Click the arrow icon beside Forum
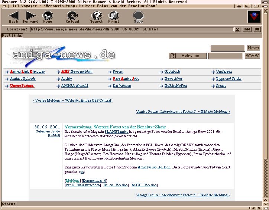Viewport: 269px width, 210px height. click(110, 72)
